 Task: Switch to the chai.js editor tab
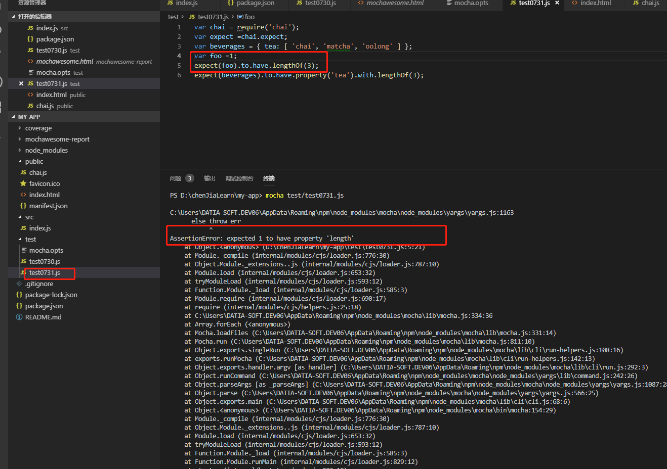point(646,3)
